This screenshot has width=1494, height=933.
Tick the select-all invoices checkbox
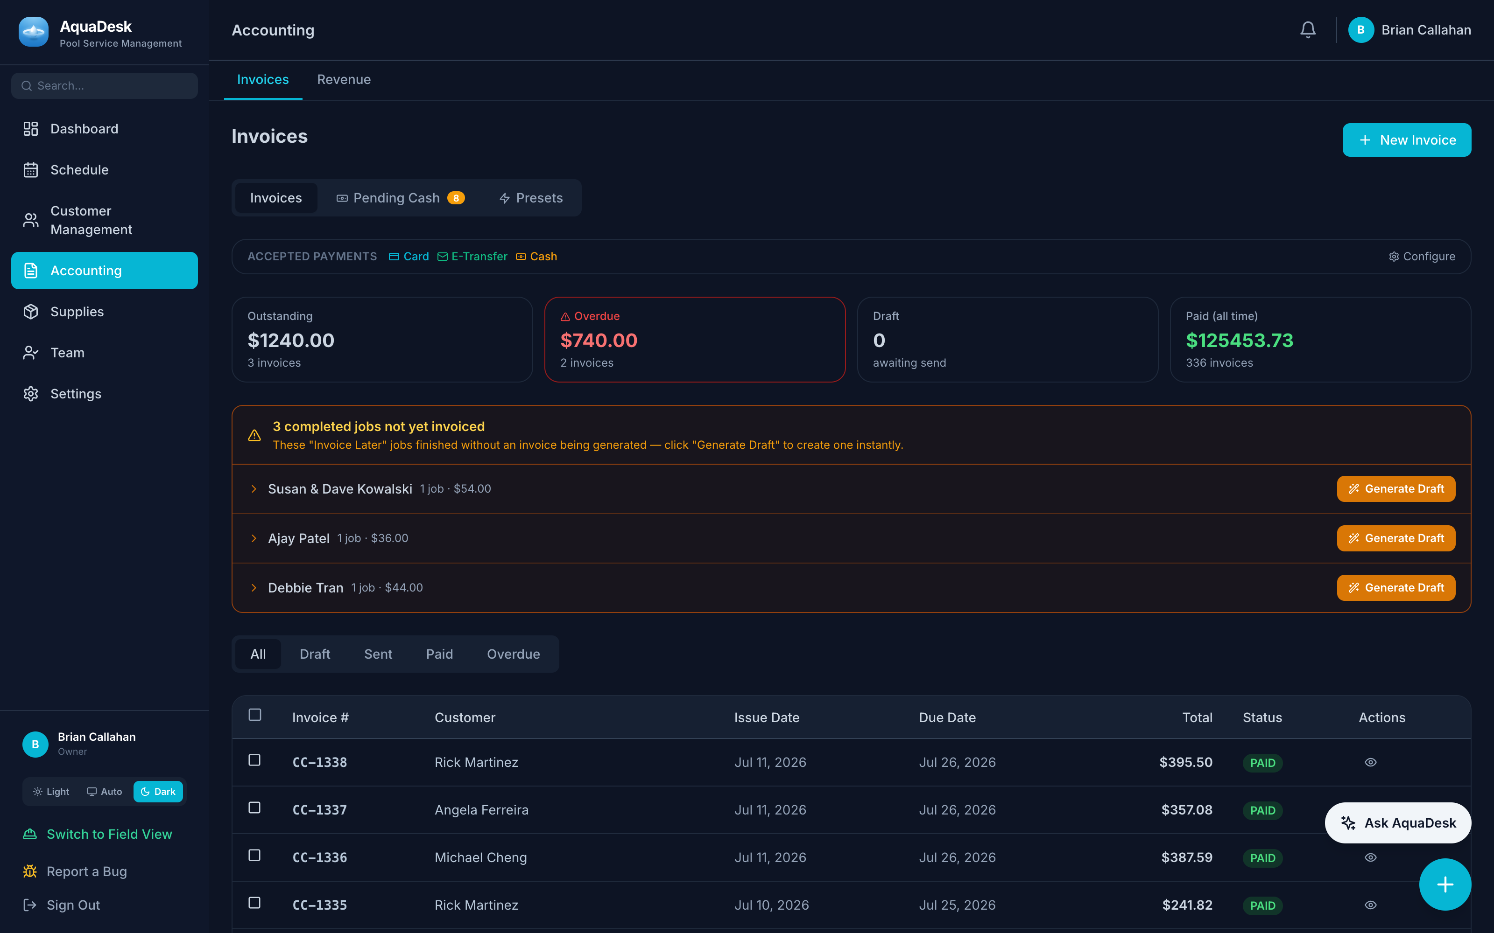[x=255, y=715]
